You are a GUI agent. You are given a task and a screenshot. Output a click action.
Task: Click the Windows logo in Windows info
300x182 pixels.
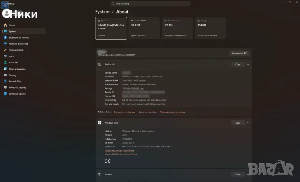coord(100,123)
